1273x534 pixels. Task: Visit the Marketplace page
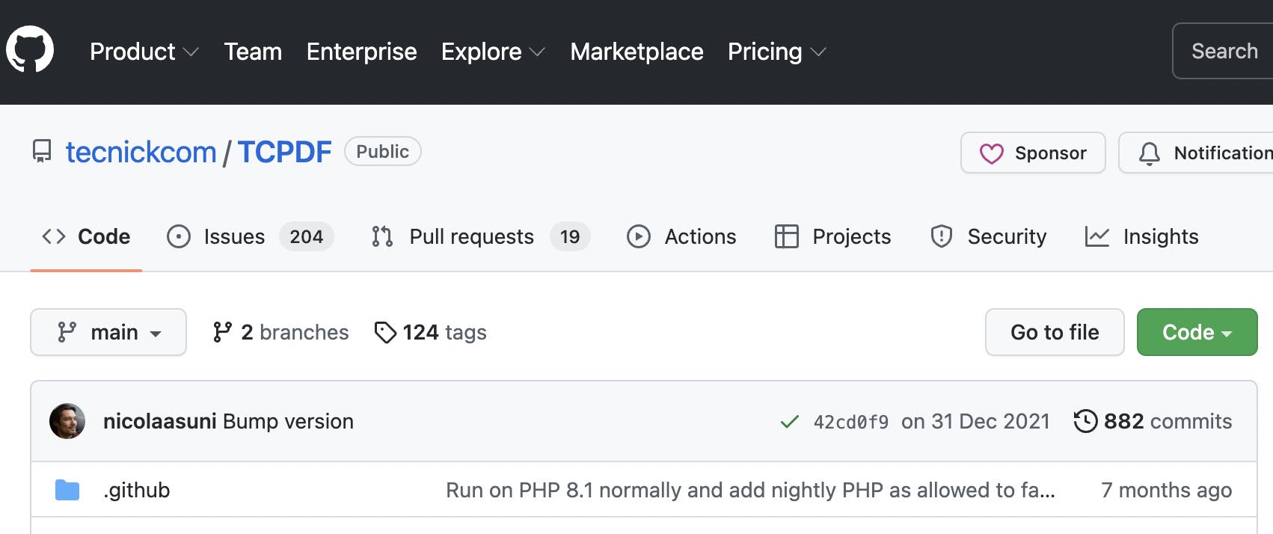pos(636,52)
